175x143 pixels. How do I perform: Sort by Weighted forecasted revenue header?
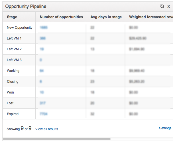coord(151,17)
